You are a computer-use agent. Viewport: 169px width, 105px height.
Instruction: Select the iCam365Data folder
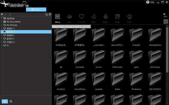(80, 81)
